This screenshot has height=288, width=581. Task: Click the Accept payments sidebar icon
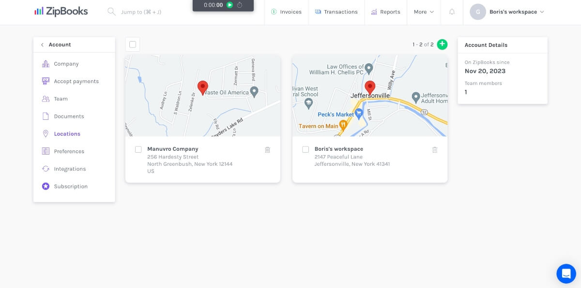pyautogui.click(x=46, y=81)
